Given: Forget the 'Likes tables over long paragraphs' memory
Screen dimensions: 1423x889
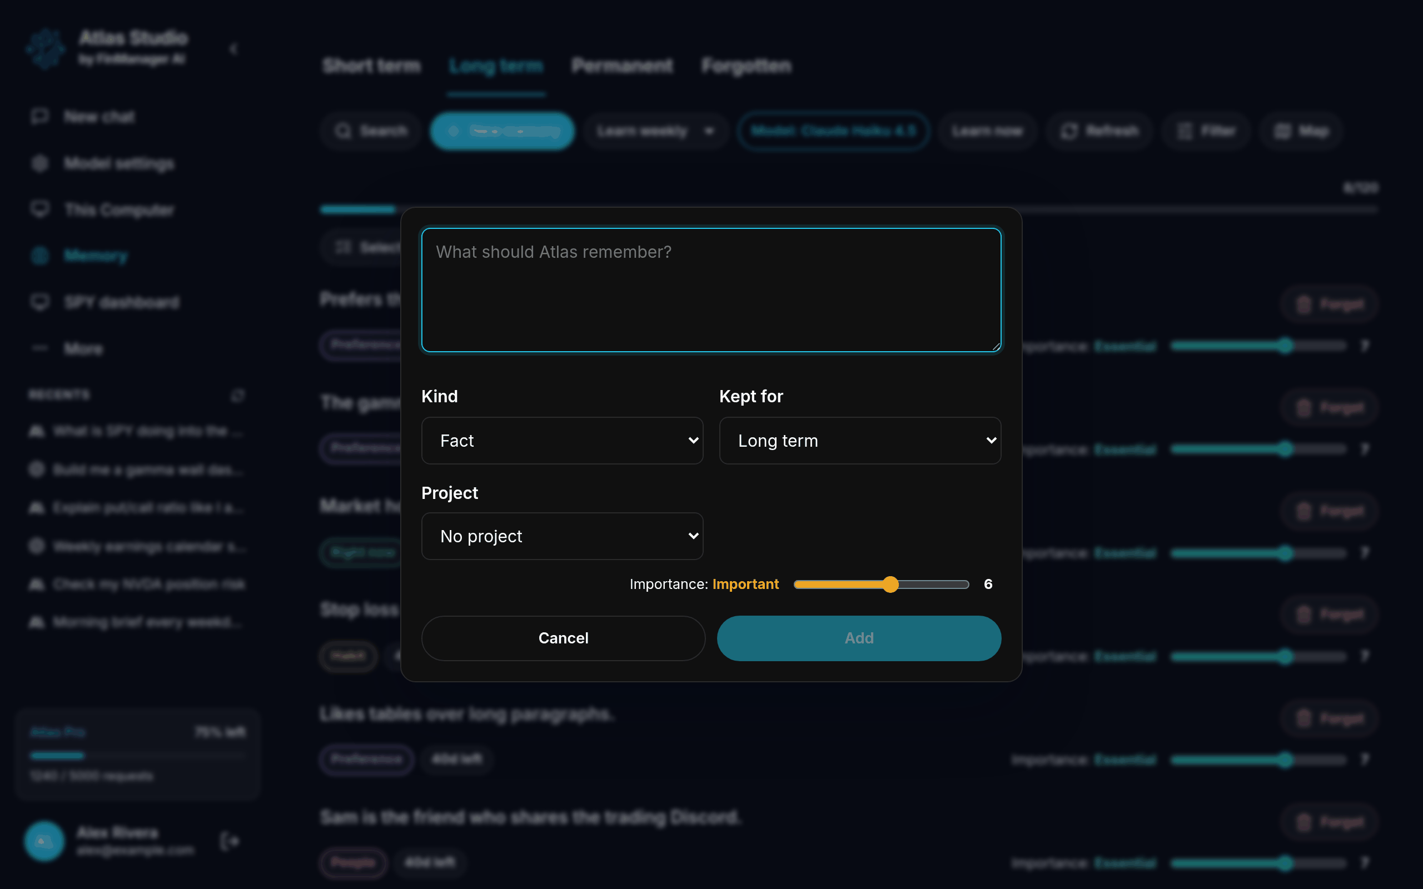Looking at the screenshot, I should point(1330,718).
